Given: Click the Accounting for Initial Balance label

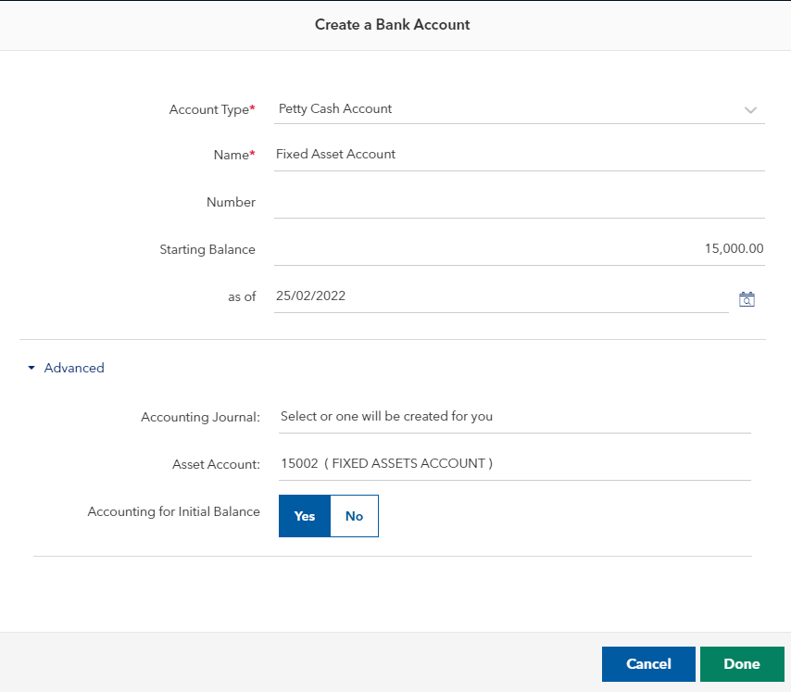Looking at the screenshot, I should [x=173, y=512].
